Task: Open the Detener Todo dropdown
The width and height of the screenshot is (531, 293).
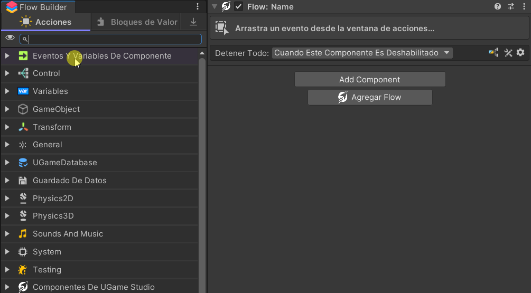Action: pos(362,53)
